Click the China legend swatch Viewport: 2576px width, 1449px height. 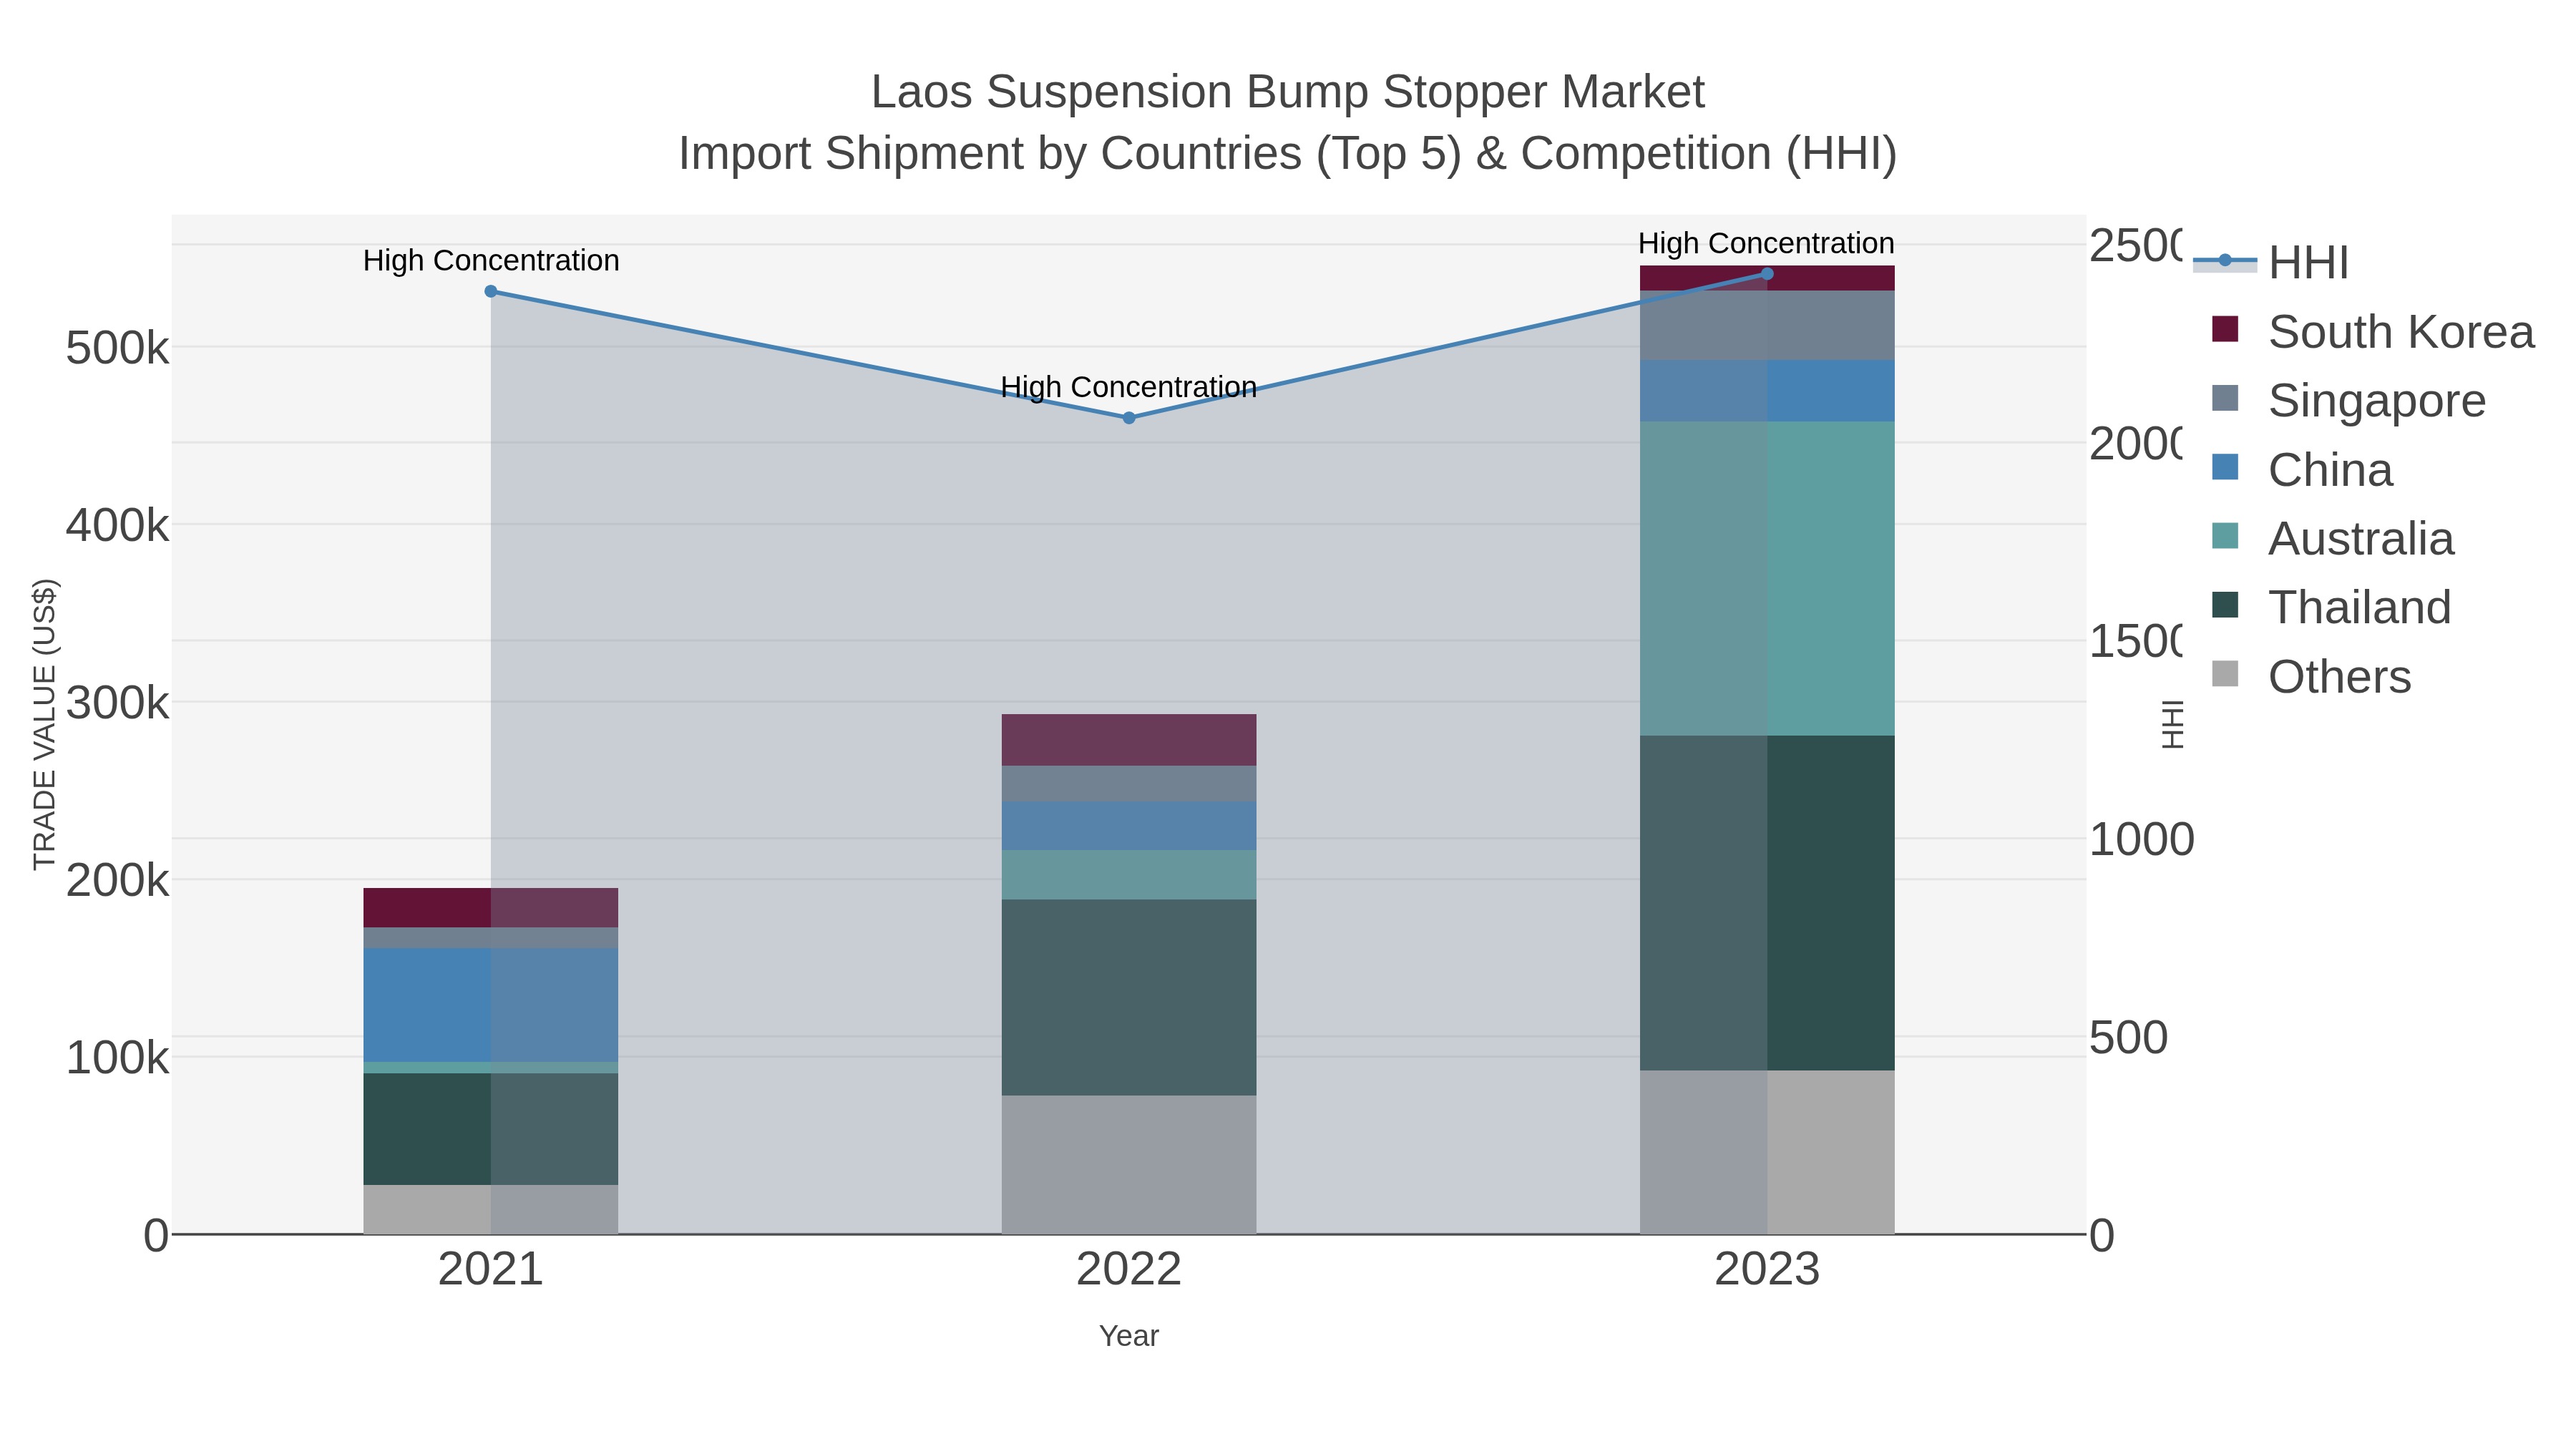2225,467
